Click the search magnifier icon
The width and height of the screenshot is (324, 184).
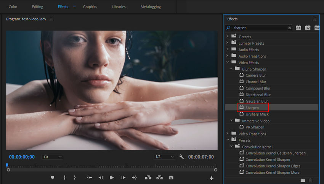[x=228, y=27]
